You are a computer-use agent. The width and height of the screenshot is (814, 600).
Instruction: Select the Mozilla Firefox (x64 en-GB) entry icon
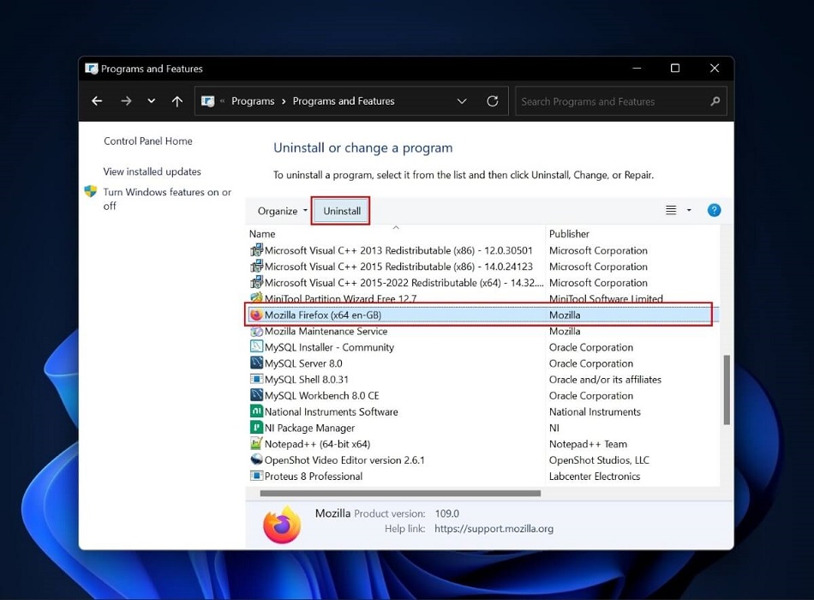click(256, 315)
